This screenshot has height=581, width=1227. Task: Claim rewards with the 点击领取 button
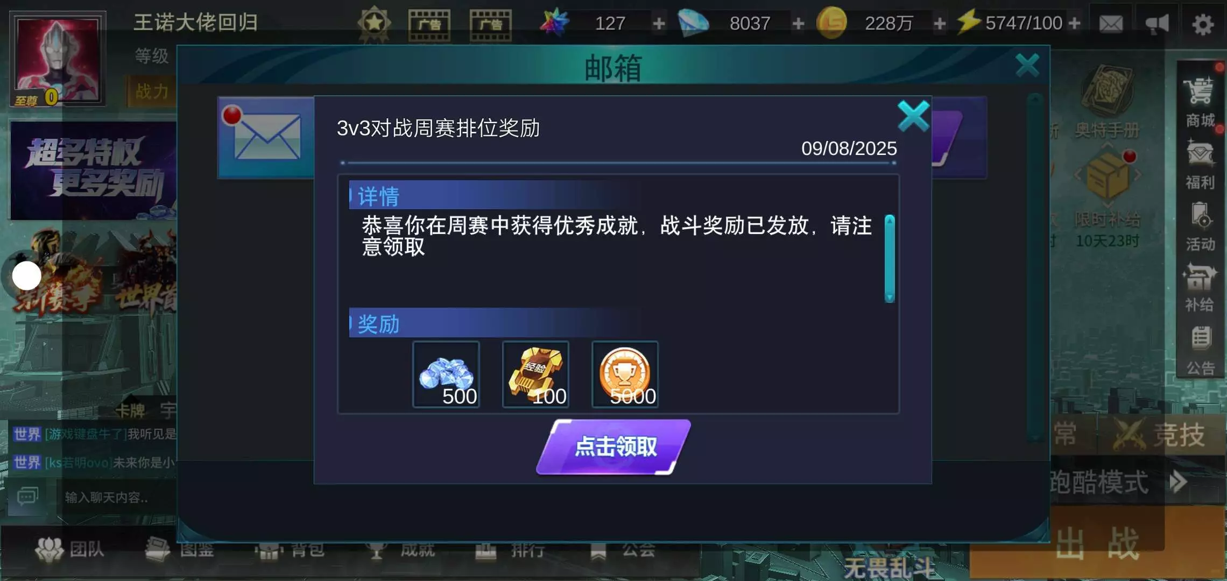[613, 447]
